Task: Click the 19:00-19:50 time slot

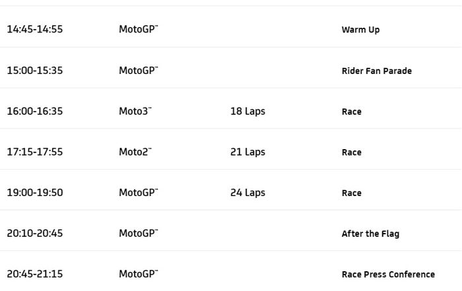Action: (35, 193)
